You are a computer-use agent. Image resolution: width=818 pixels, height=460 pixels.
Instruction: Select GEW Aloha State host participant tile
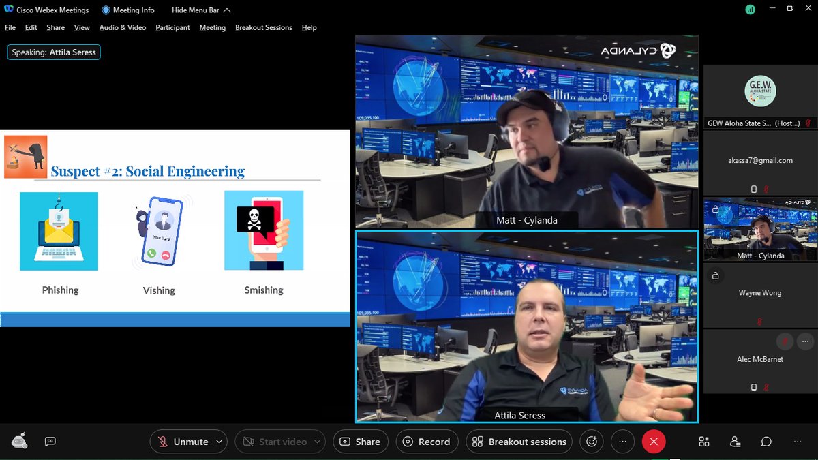click(760, 97)
